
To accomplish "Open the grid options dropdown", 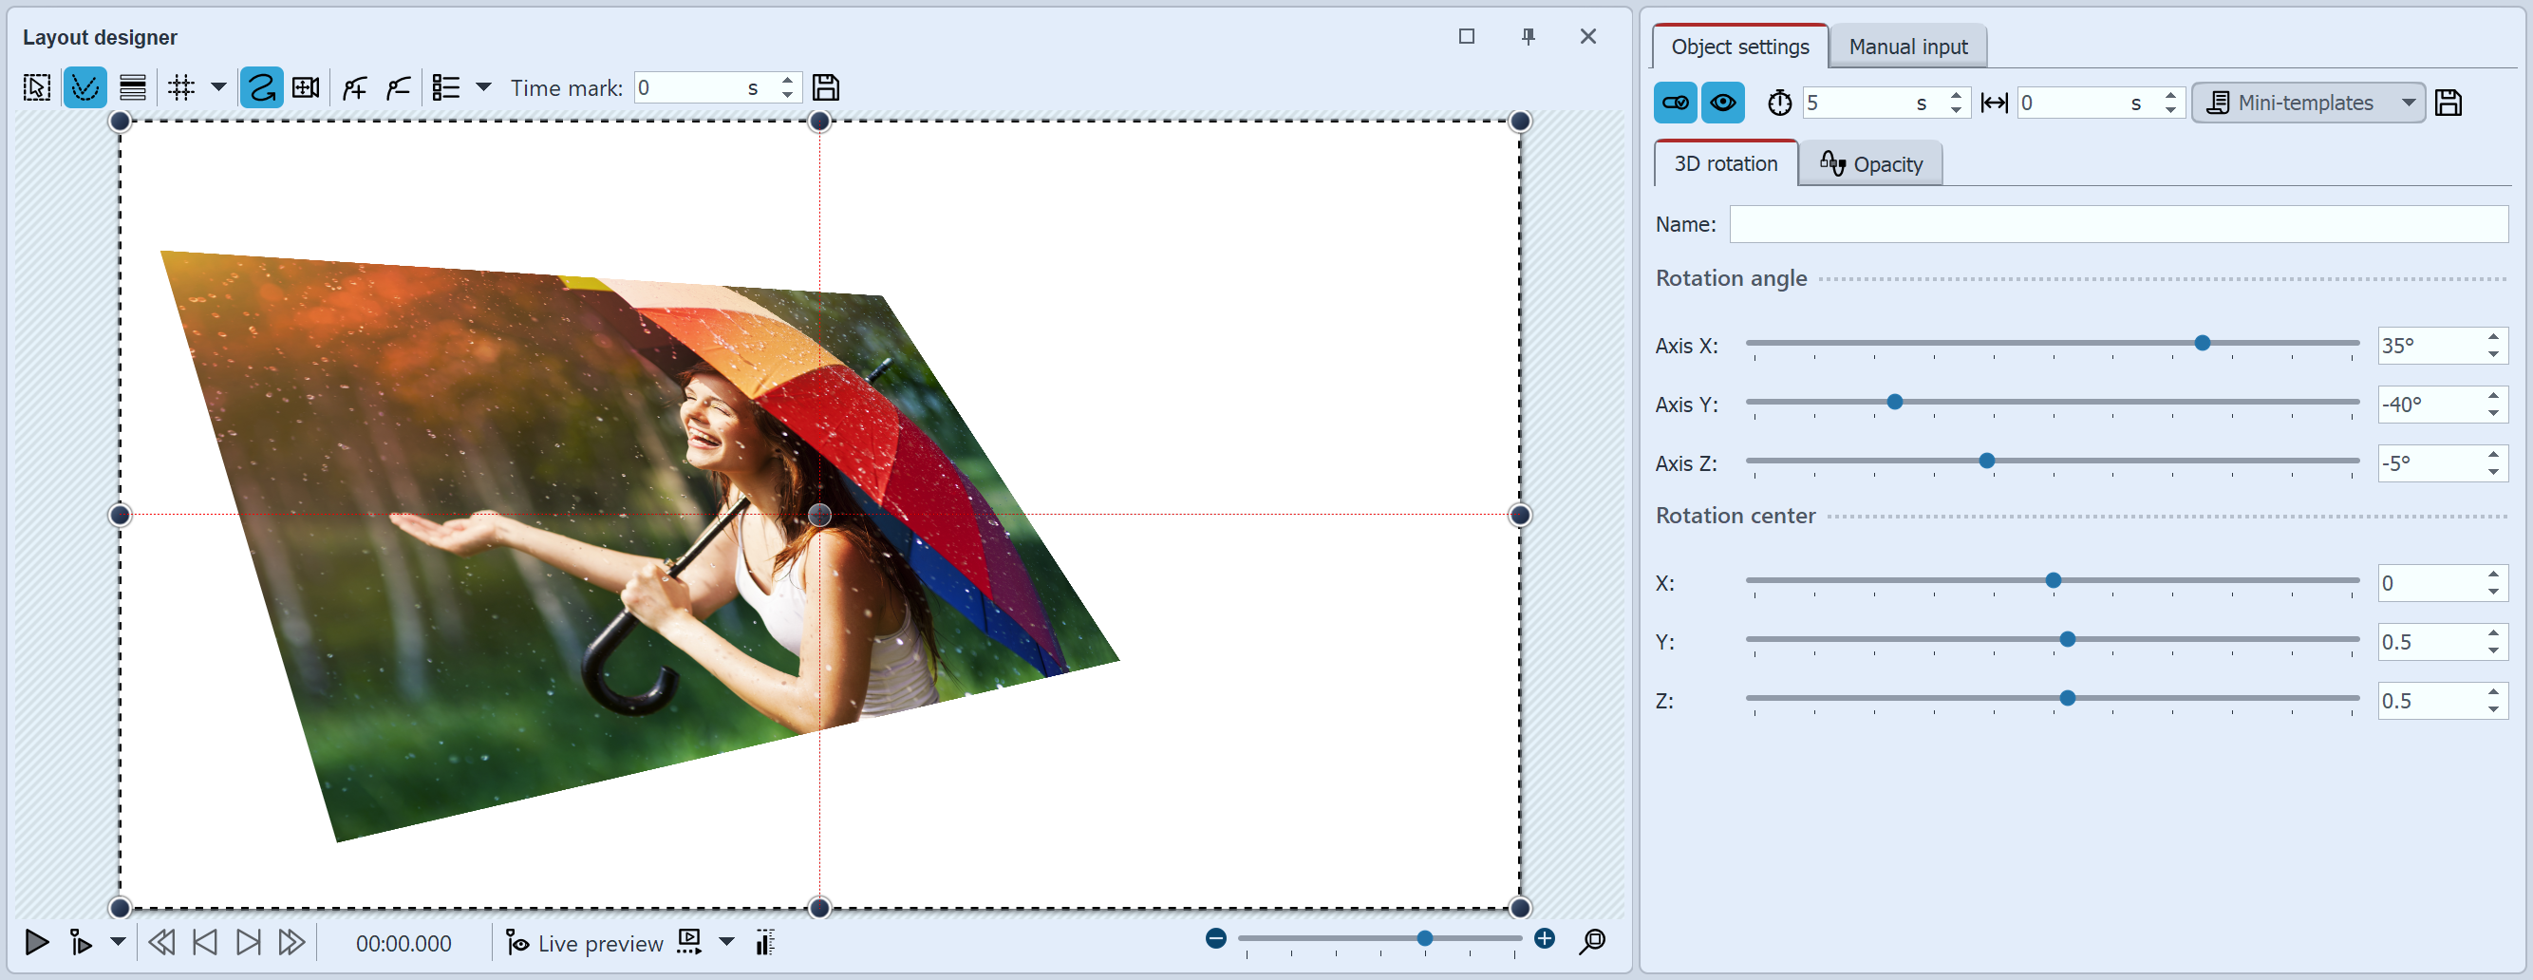I will click(x=220, y=87).
